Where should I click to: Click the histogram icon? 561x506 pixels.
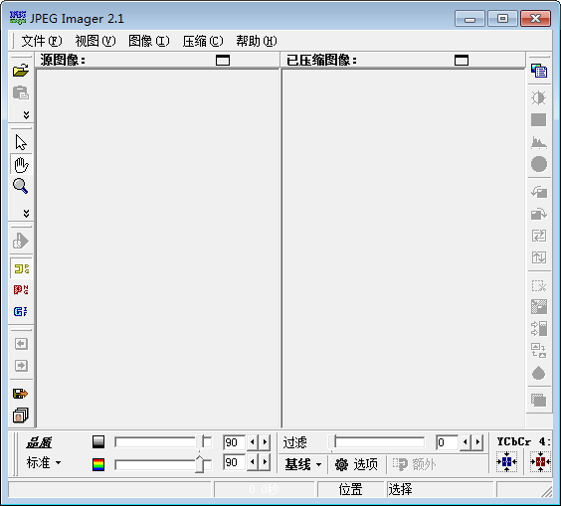[539, 142]
